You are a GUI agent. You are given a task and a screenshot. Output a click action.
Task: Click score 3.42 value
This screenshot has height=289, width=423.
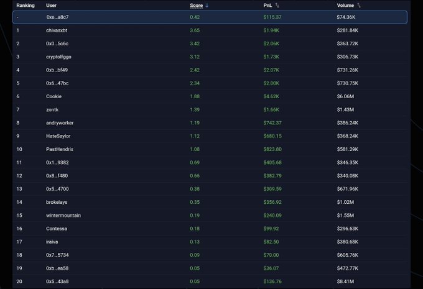pyautogui.click(x=195, y=44)
